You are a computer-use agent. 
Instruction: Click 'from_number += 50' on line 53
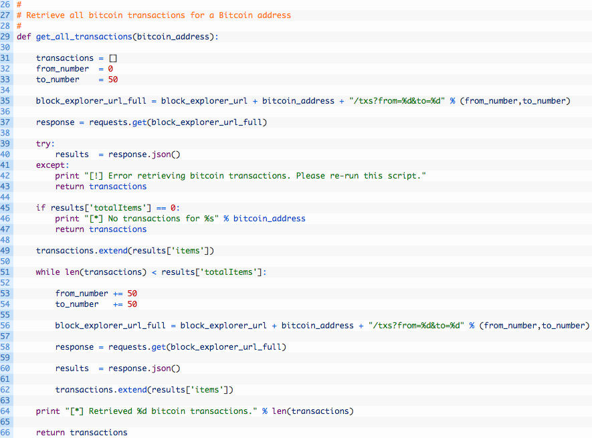tap(96, 294)
